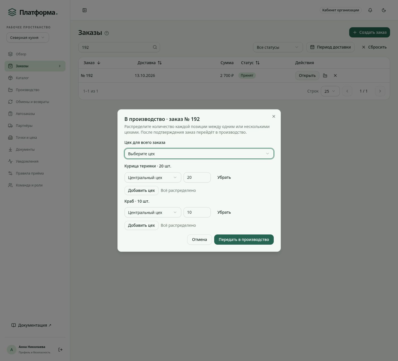Click Создать заказ button
Viewport: 398px width, 361px height.
click(x=369, y=32)
